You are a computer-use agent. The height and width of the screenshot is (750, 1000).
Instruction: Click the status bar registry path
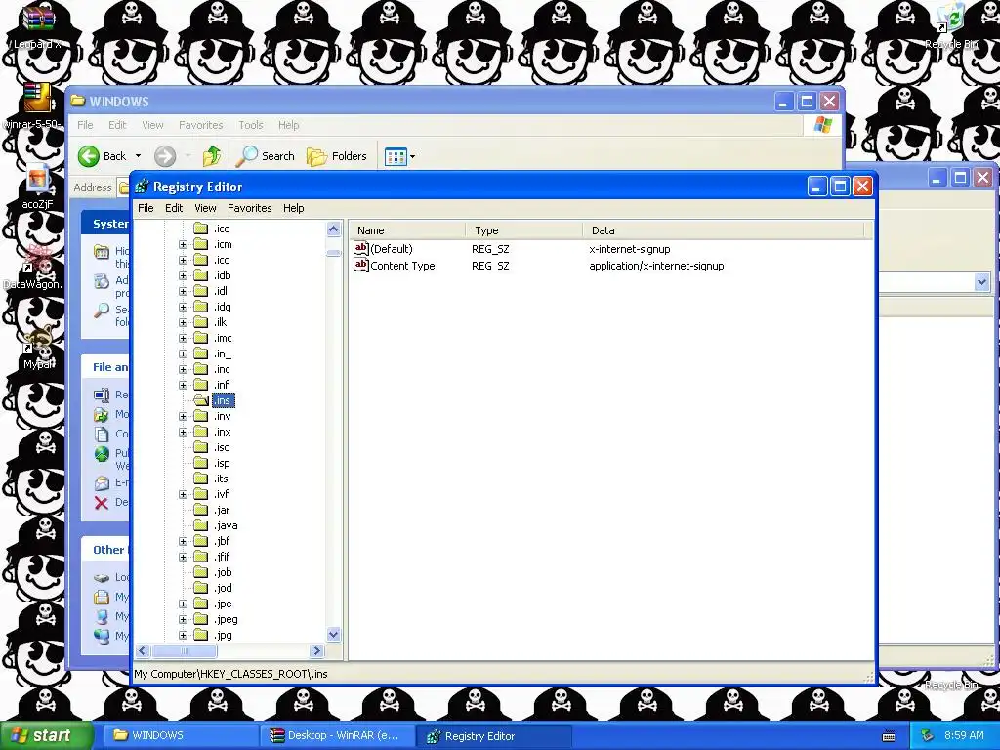coord(230,674)
